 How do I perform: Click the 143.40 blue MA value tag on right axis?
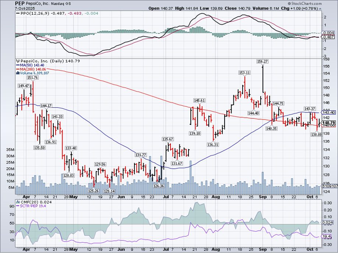[x=330, y=112]
